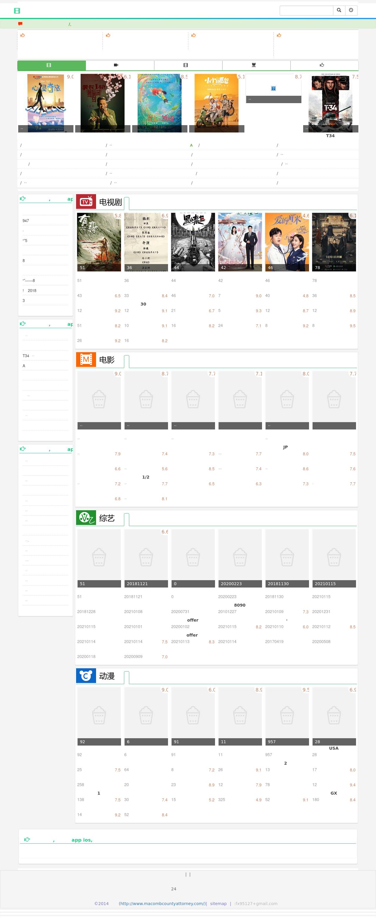Open anime placeholder labeled 957

point(287,716)
